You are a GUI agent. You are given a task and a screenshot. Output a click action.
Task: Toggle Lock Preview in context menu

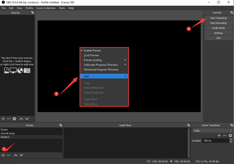(91, 55)
